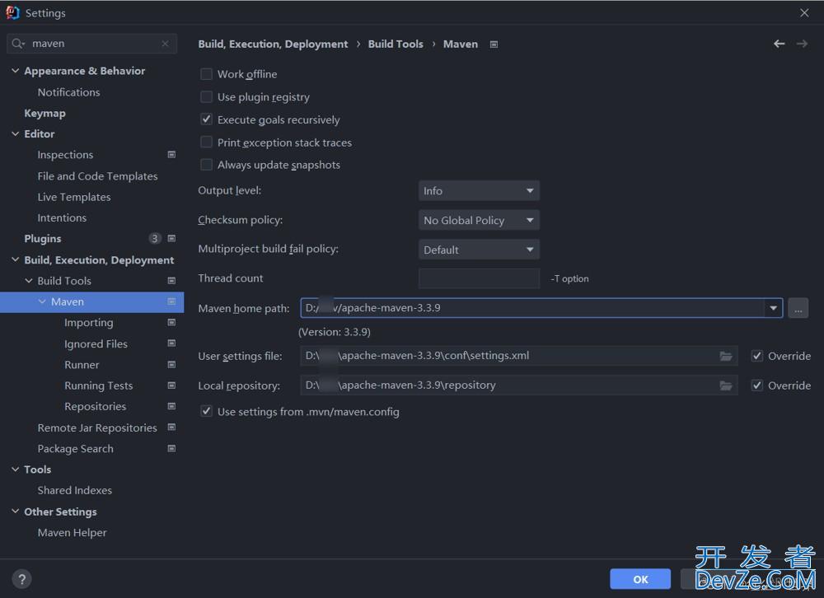Image resolution: width=824 pixels, height=598 pixels.
Task: Click project icon next to Runner
Action: [171, 364]
